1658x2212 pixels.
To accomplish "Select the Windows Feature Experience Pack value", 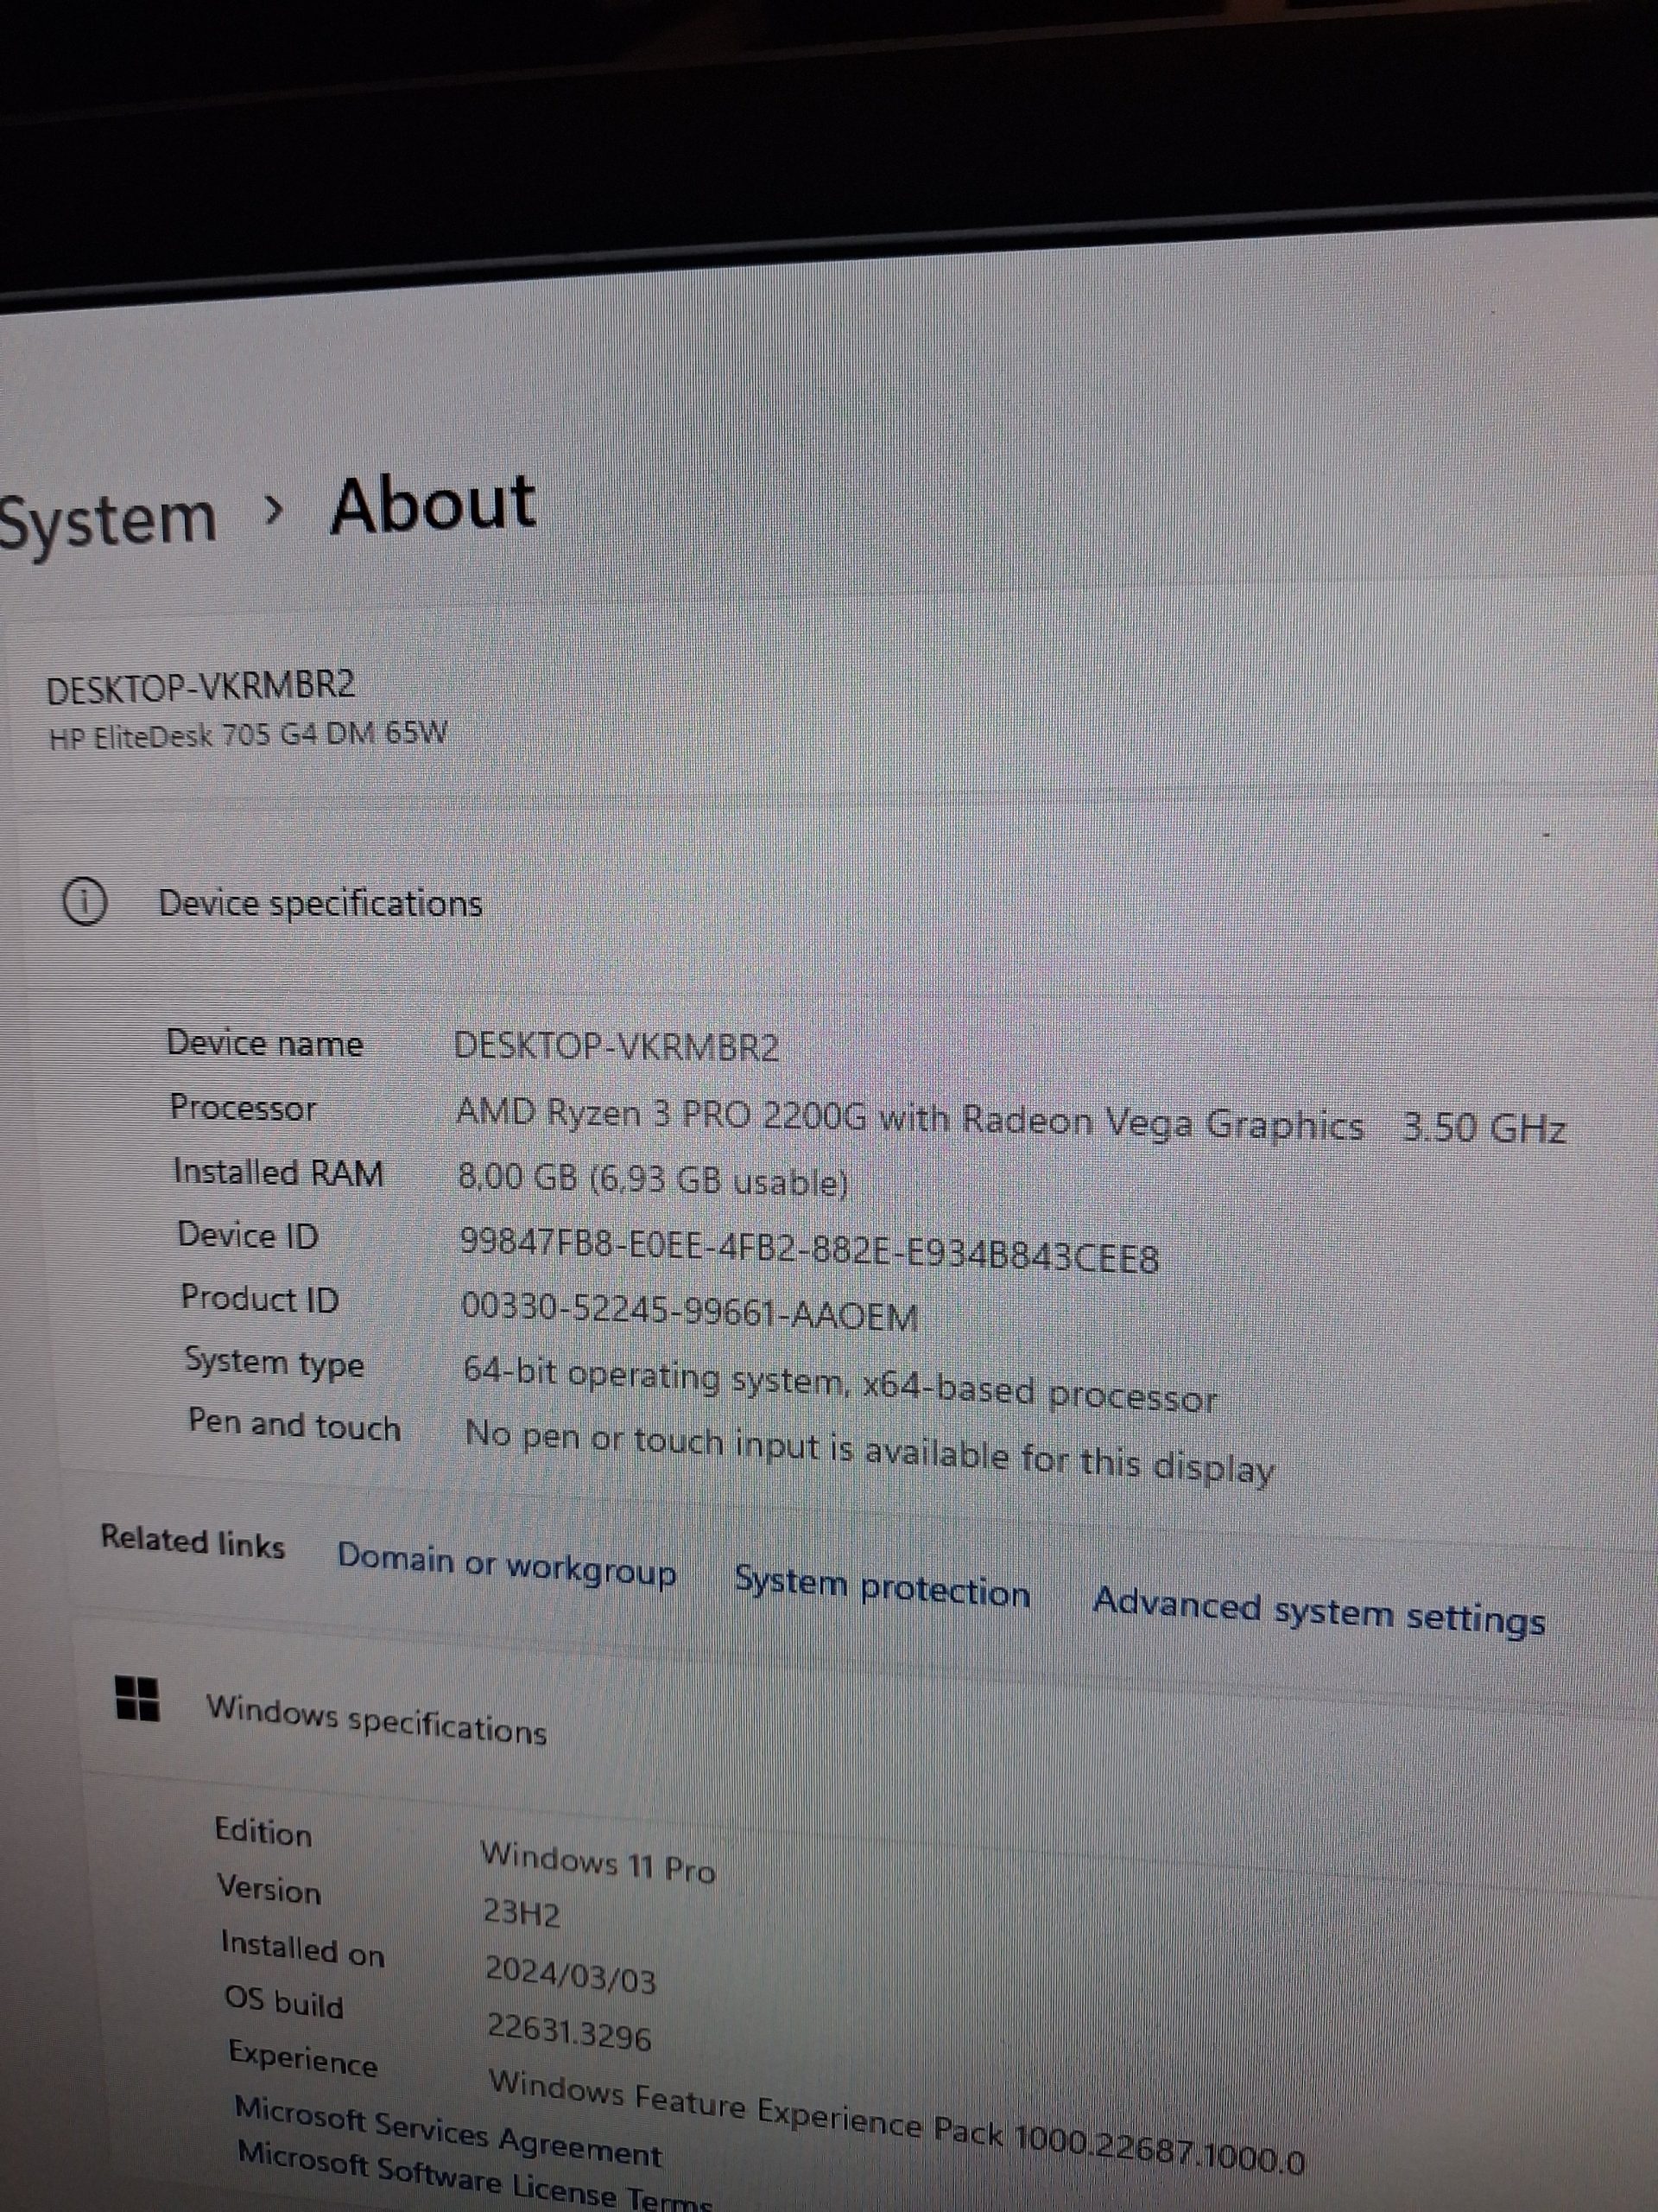I will 896,2120.
